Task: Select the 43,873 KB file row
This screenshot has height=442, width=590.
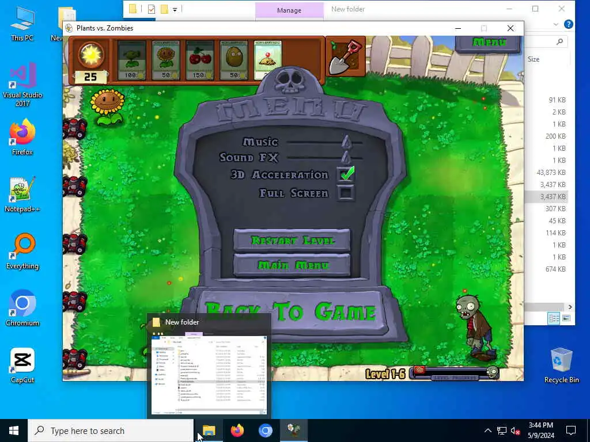Action: [x=551, y=173]
